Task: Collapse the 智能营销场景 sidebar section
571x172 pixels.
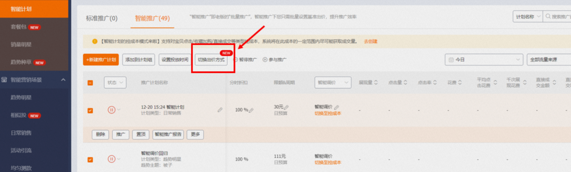Action: [63, 80]
